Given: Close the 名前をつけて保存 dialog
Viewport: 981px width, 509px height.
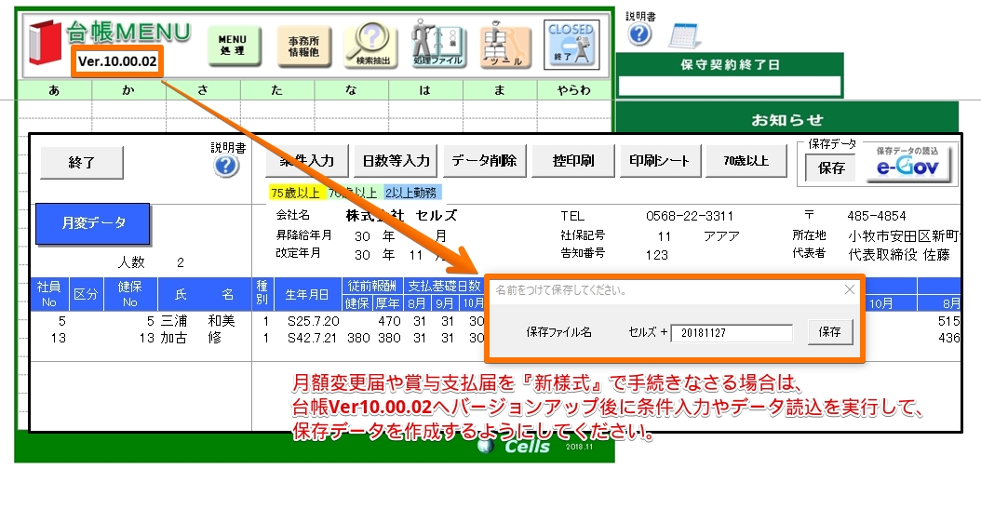Looking at the screenshot, I should coord(849,289).
